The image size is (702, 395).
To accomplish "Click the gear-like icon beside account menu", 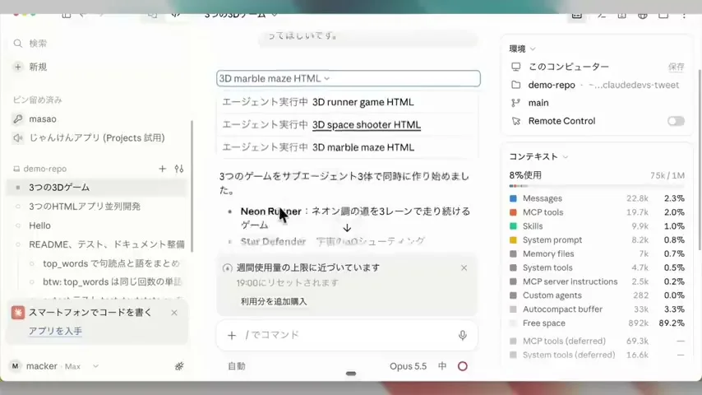I will click(x=179, y=366).
